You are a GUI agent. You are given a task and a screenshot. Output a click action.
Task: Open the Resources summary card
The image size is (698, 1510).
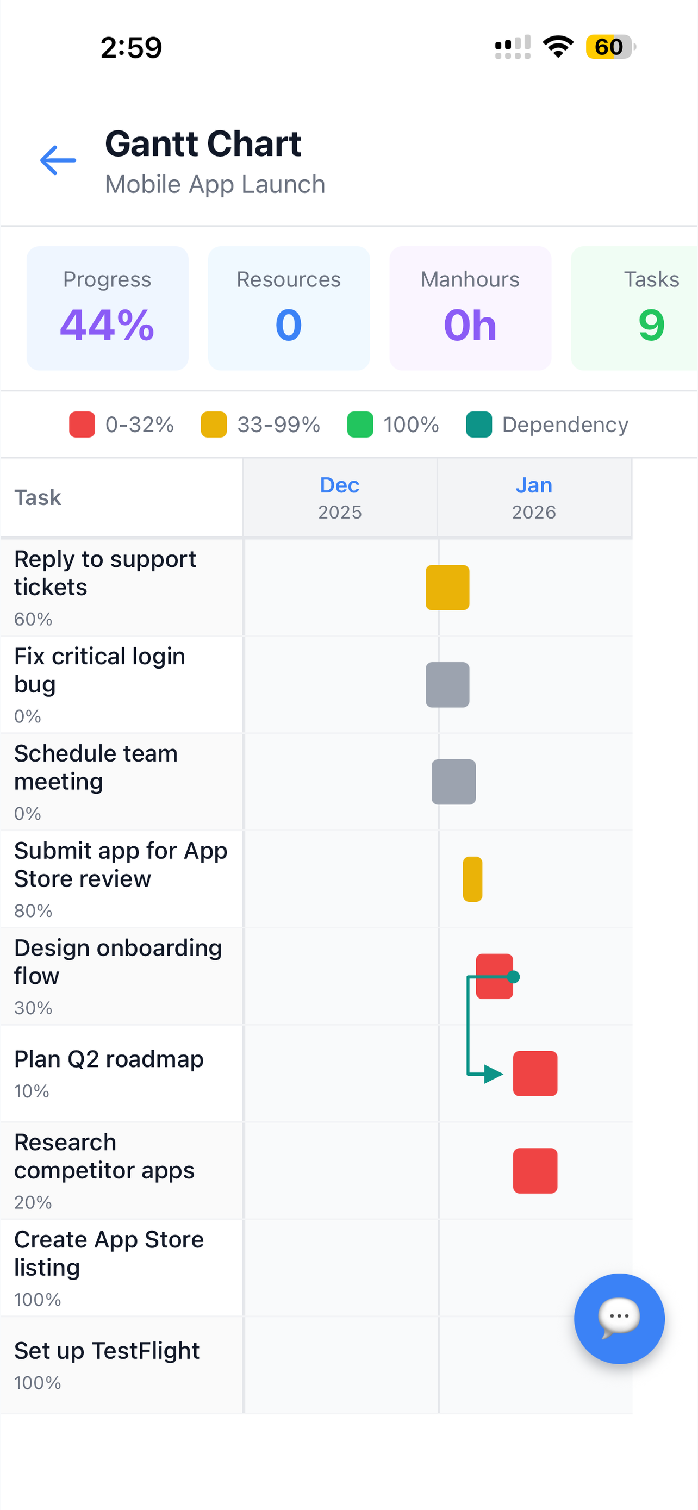(x=289, y=308)
